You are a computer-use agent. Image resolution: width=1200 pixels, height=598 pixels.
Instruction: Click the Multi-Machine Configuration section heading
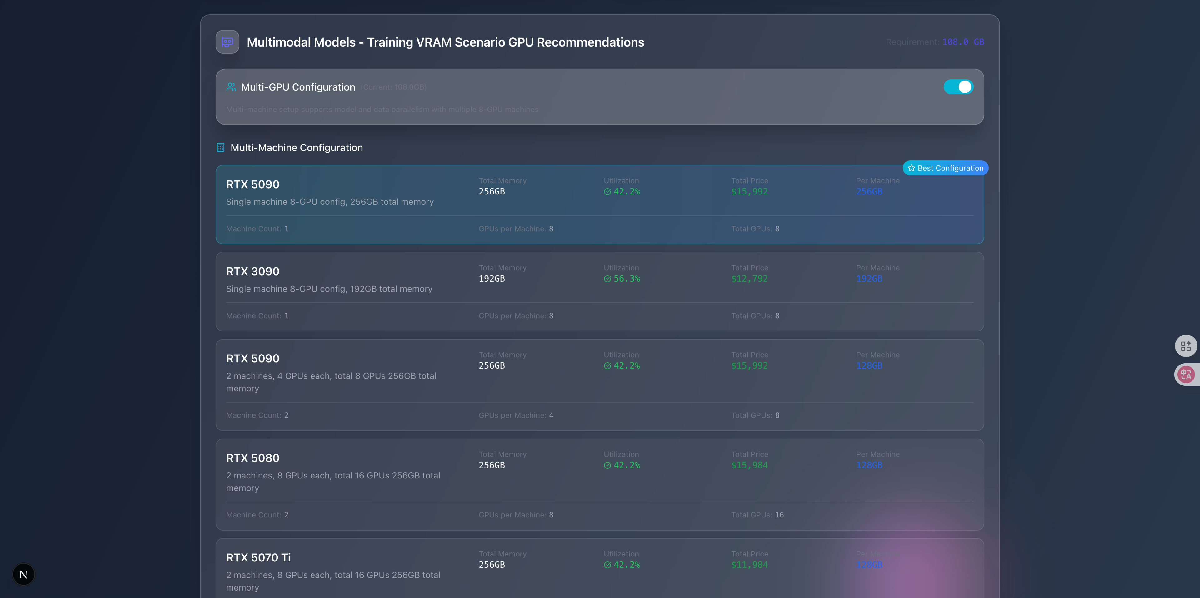(297, 148)
